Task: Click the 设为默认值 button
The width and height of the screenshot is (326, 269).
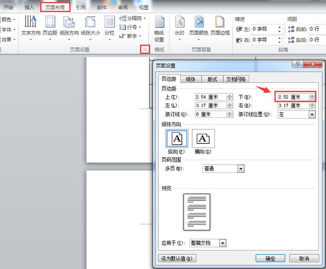Action: (x=177, y=258)
